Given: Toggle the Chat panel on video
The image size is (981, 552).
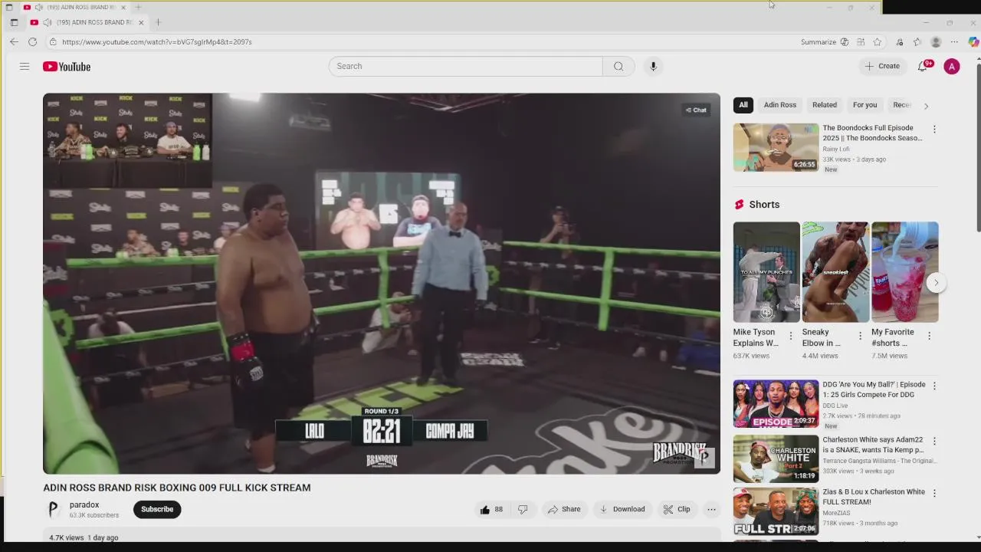Looking at the screenshot, I should 696,110.
